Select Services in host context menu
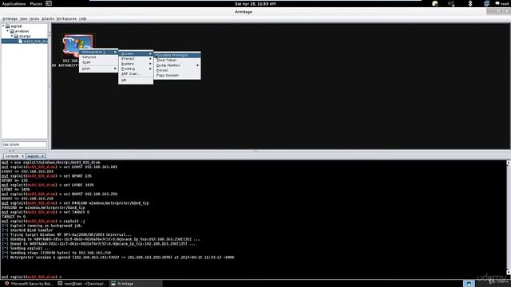The image size is (511, 287). (x=98, y=57)
